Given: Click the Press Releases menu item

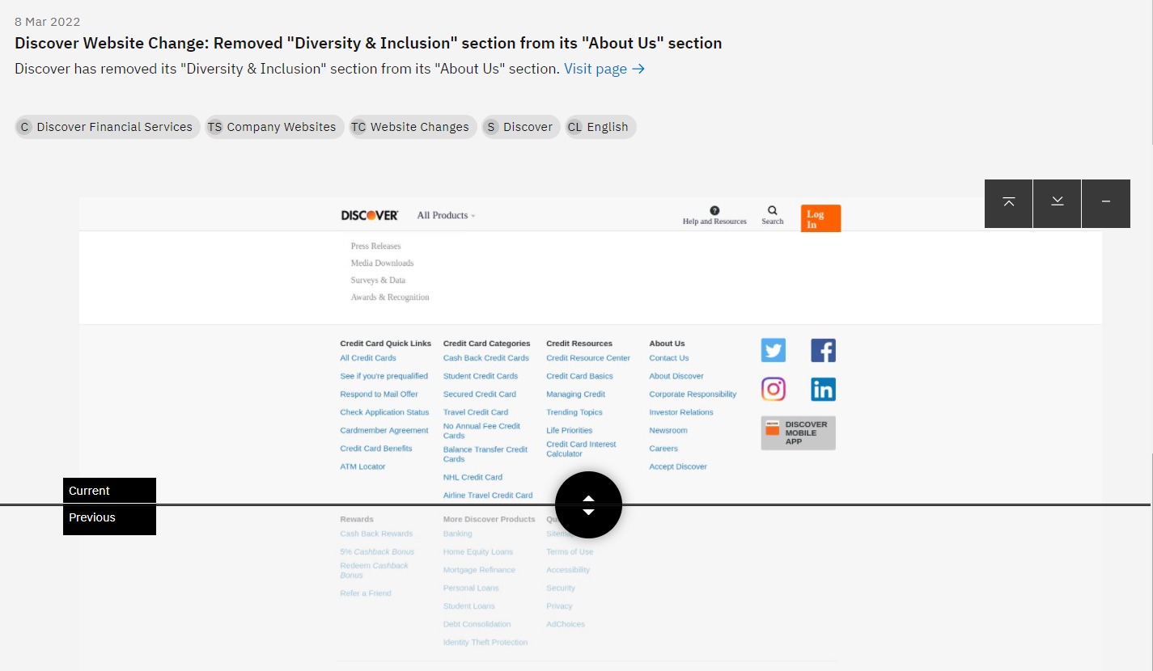Looking at the screenshot, I should [x=375, y=246].
